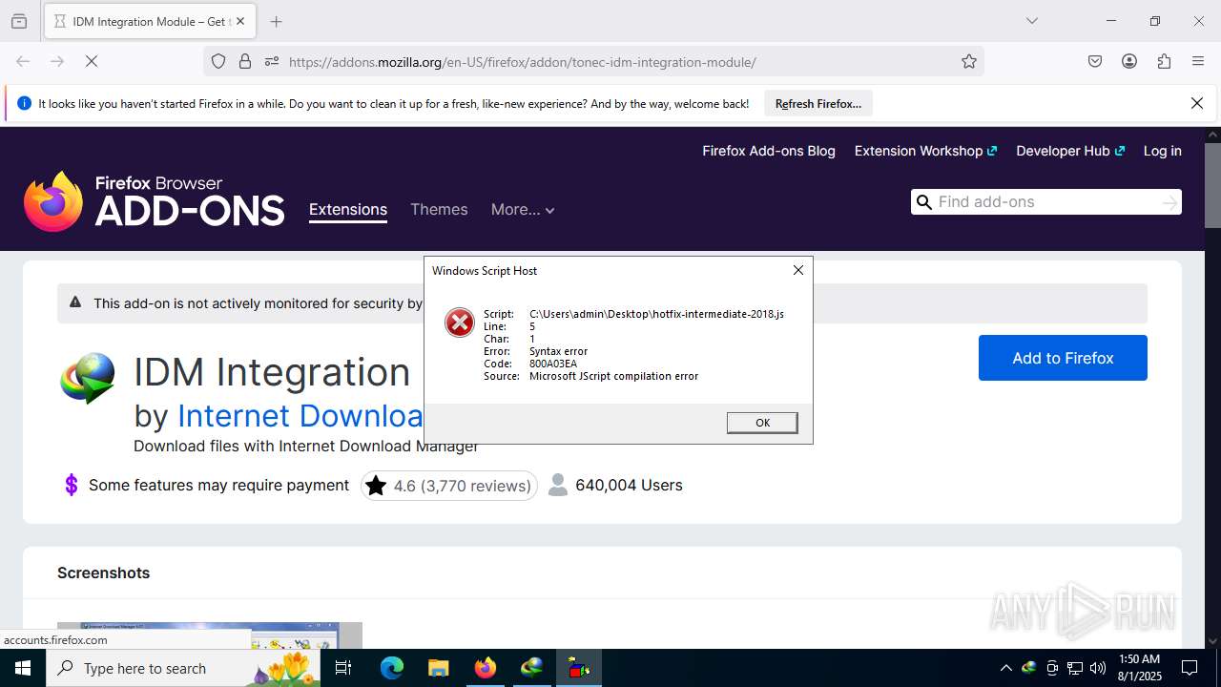Open Task View on taskbar
This screenshot has width=1221, height=687.
point(343,668)
